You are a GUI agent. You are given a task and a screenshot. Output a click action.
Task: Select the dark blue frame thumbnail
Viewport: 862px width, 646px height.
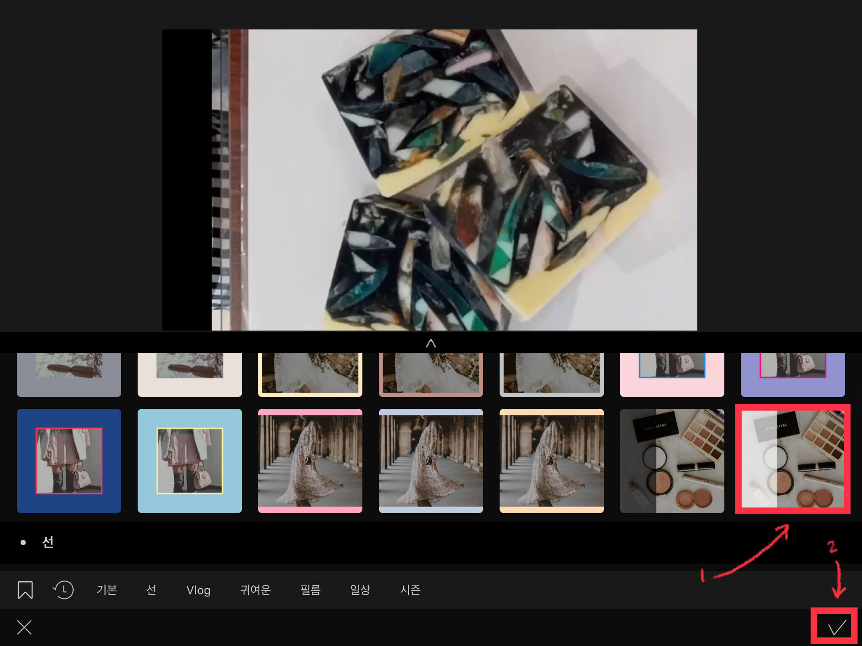69,461
